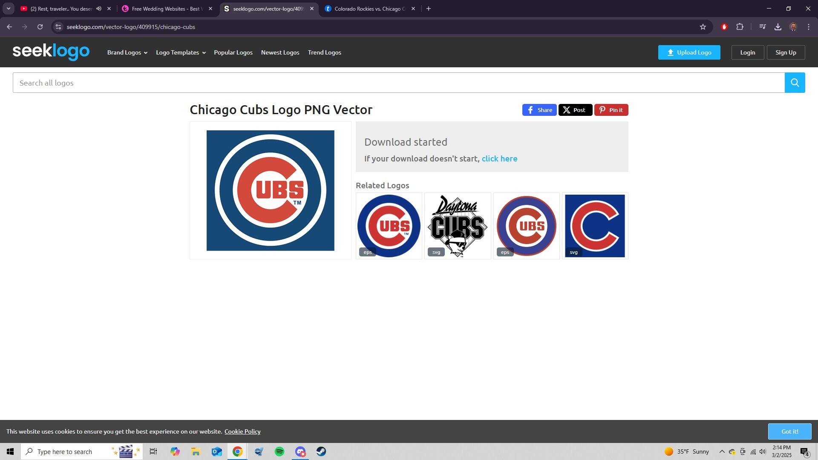
Task: Launch Outlook from the taskbar
Action: [x=217, y=451]
